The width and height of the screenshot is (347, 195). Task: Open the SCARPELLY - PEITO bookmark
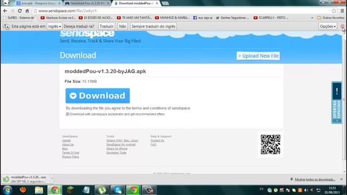[271, 18]
